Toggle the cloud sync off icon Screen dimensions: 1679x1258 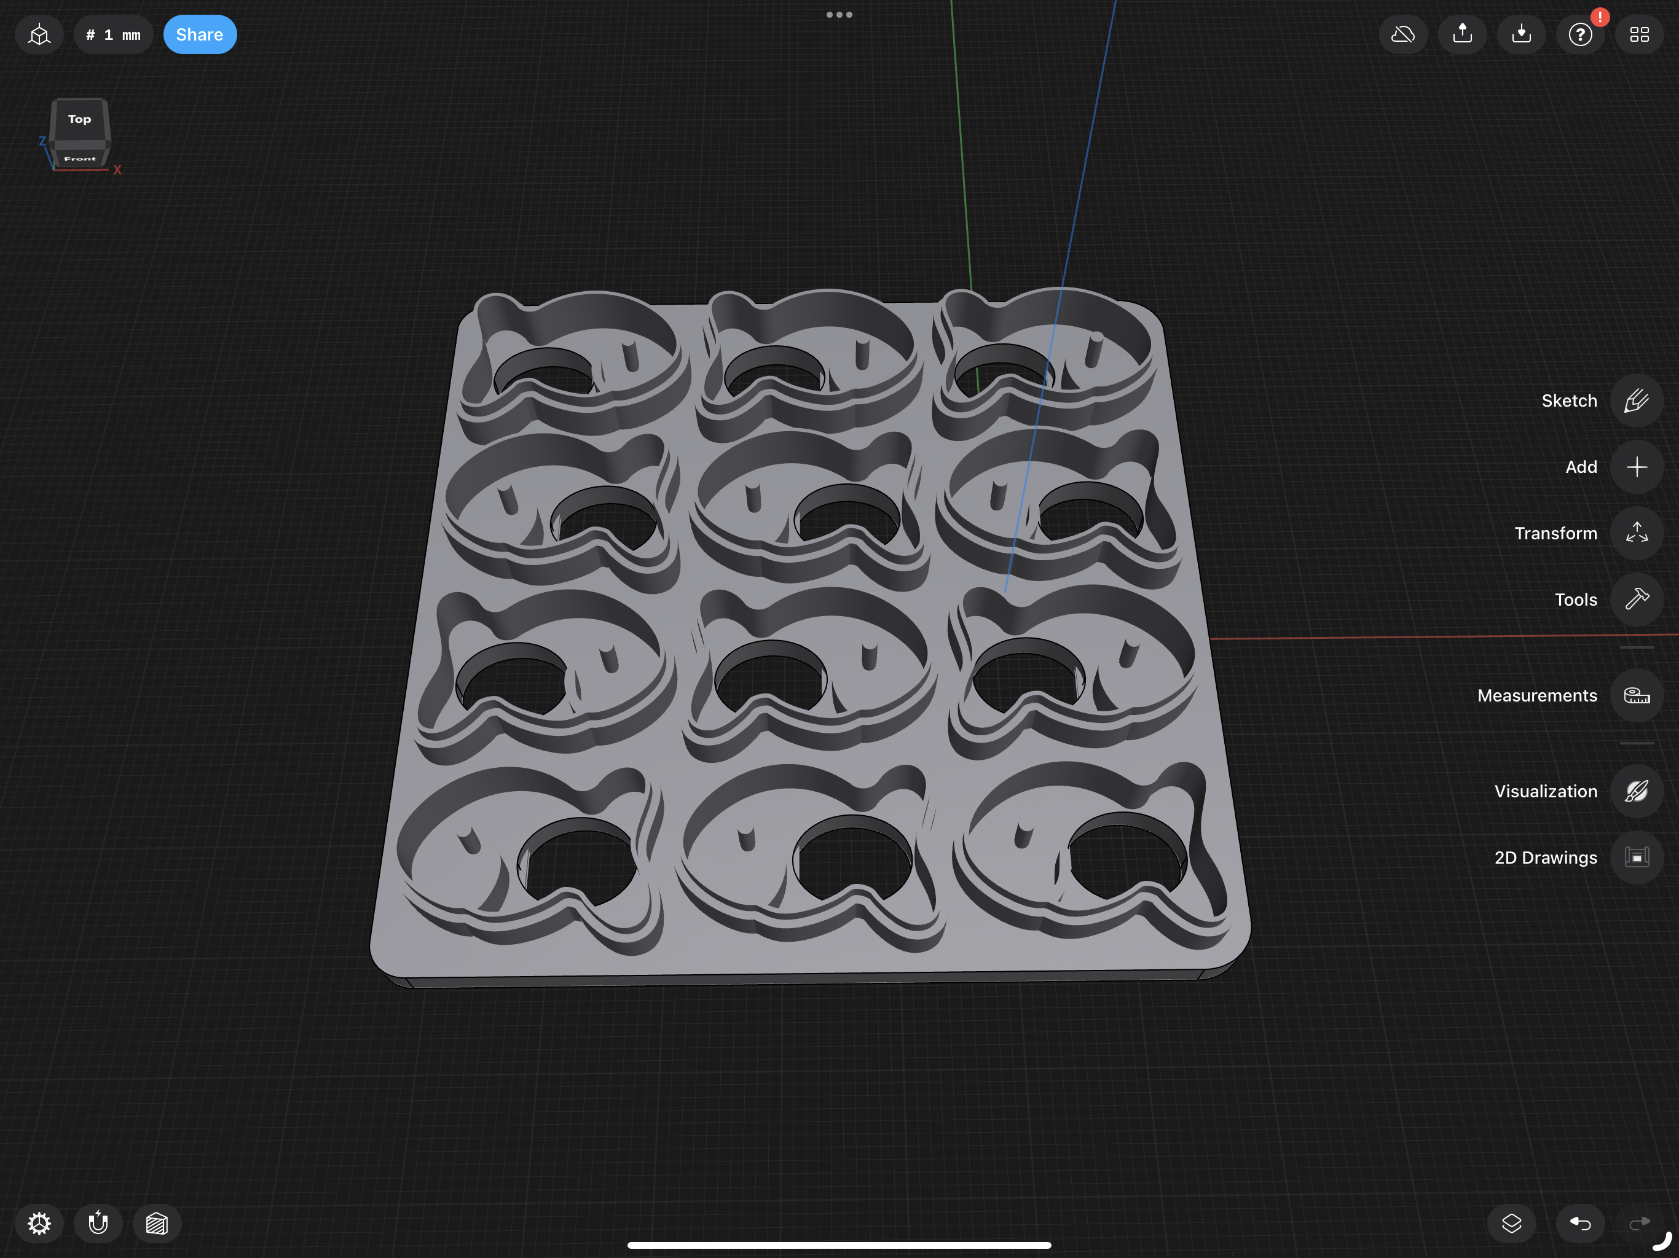[x=1402, y=35]
